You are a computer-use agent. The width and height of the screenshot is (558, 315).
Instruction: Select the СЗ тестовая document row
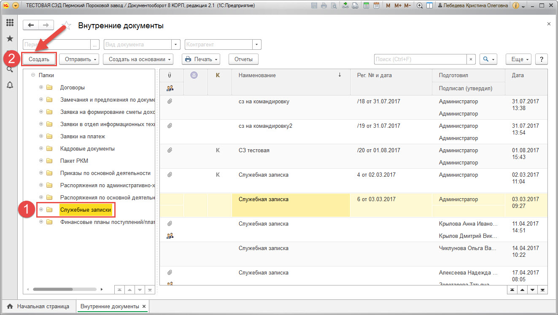click(x=353, y=156)
